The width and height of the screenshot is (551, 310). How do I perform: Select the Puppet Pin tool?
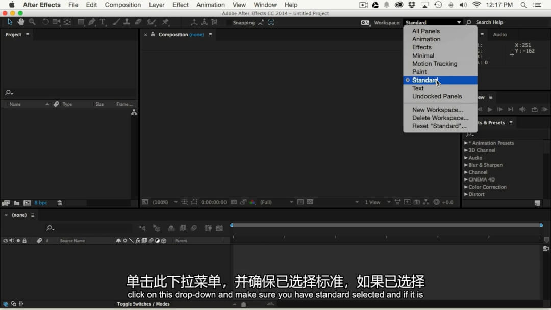click(x=165, y=22)
